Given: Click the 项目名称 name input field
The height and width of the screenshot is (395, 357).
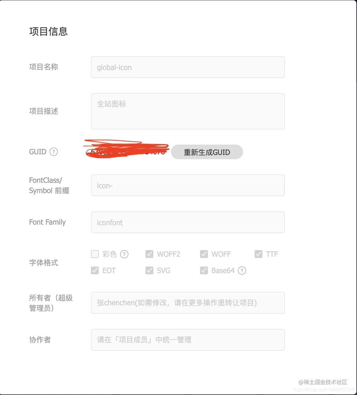Looking at the screenshot, I should click(x=188, y=67).
